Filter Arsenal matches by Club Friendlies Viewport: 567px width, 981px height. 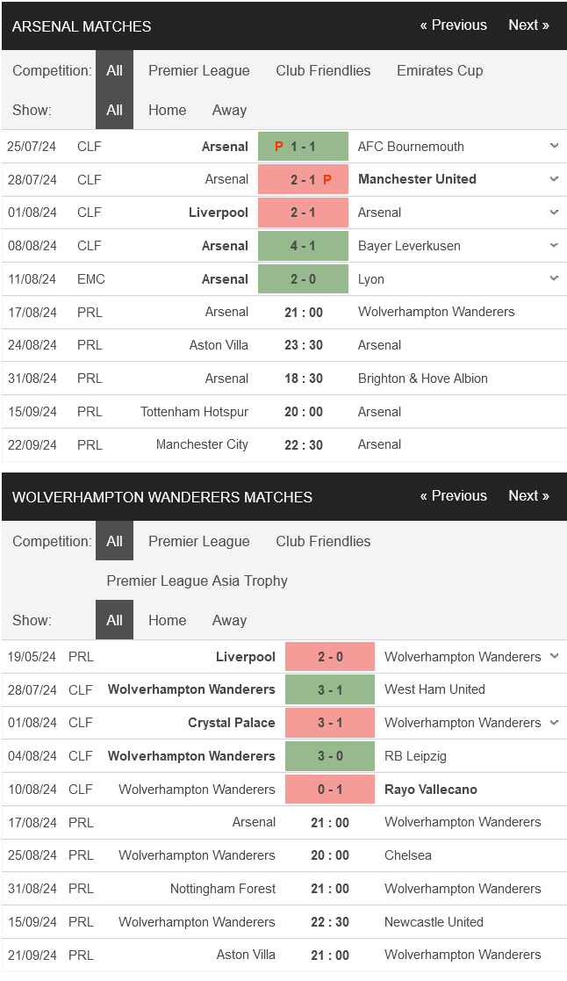(x=323, y=70)
